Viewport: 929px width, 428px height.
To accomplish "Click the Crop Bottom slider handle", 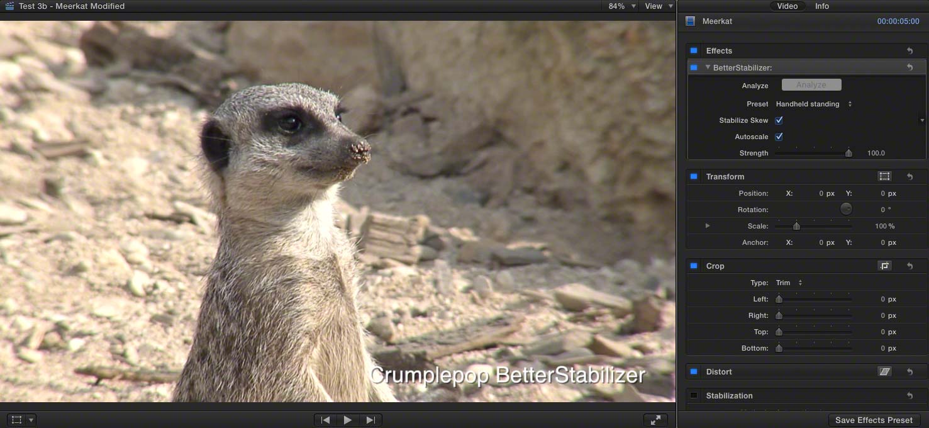I will (x=779, y=348).
